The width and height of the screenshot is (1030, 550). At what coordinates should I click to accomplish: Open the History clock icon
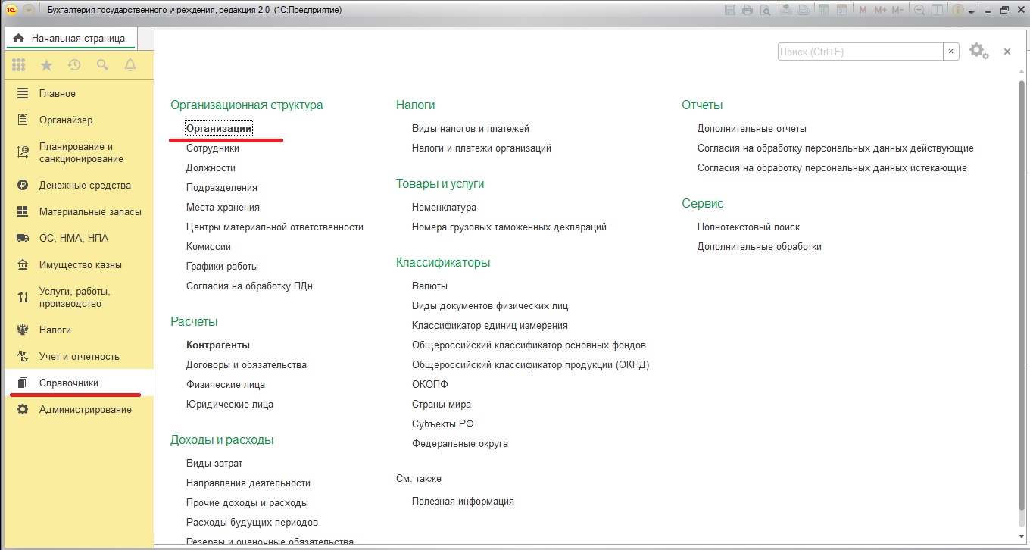coord(74,65)
